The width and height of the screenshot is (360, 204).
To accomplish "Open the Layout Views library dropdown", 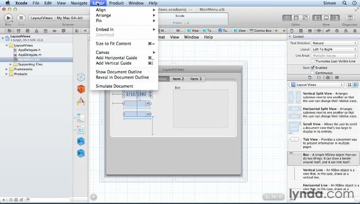I will click(x=316, y=85).
